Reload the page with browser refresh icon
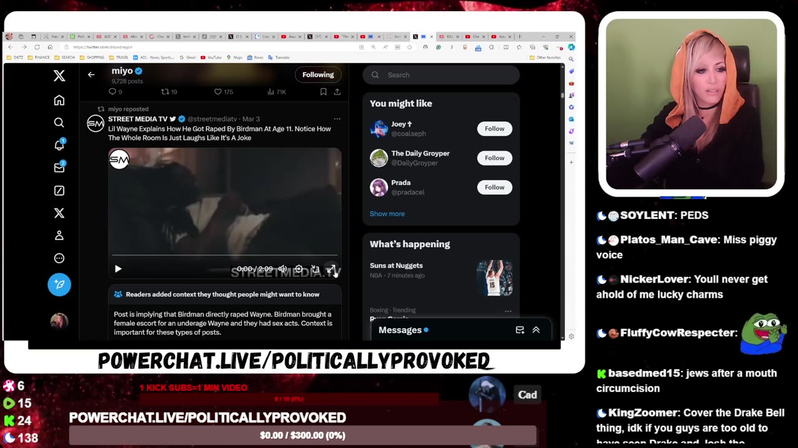The width and height of the screenshot is (798, 448). [37, 47]
